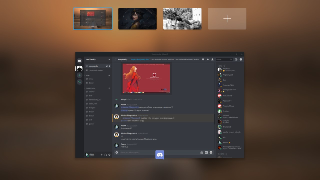This screenshot has width=320, height=180.
Task: Click the Mozyr username in the join notice
Action: pyautogui.click(x=123, y=99)
